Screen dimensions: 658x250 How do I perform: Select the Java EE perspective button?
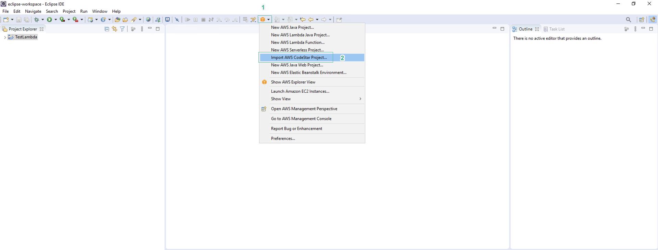[x=653, y=20]
